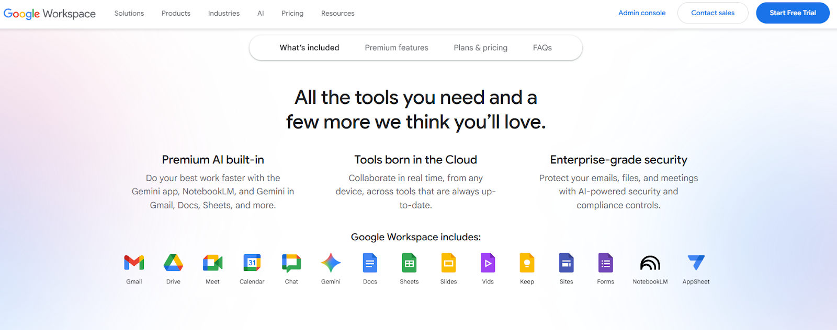
Task: Click the Start Free Trial button
Action: (x=793, y=13)
